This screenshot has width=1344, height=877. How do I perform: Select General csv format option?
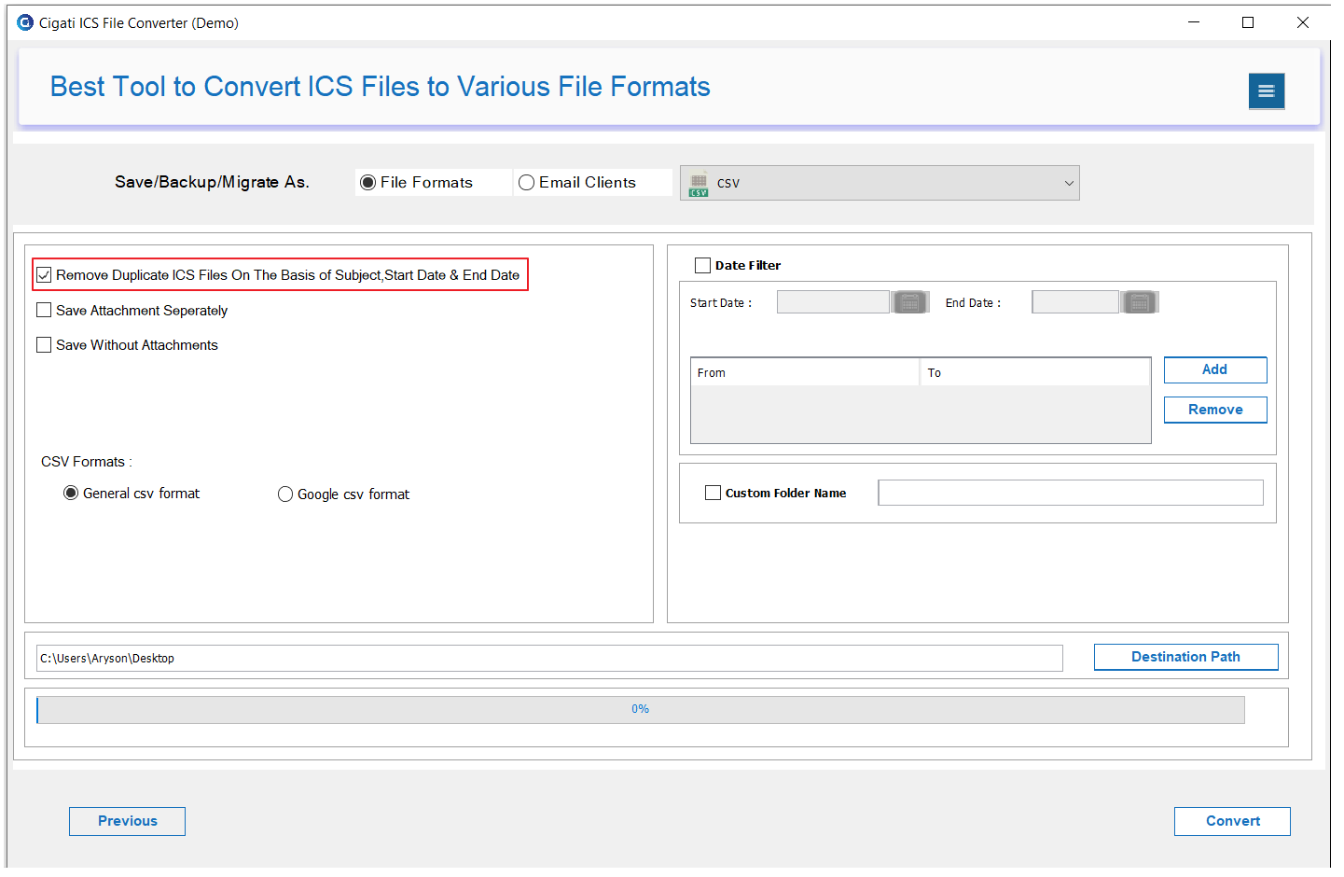(x=71, y=493)
